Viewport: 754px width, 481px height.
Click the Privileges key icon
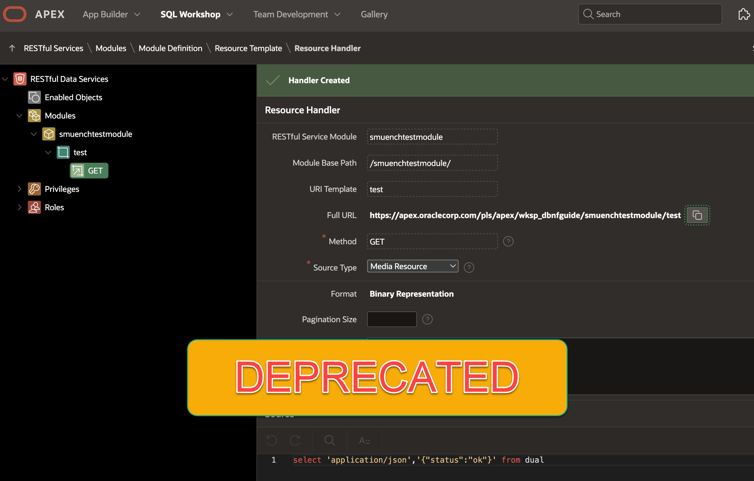click(x=34, y=189)
